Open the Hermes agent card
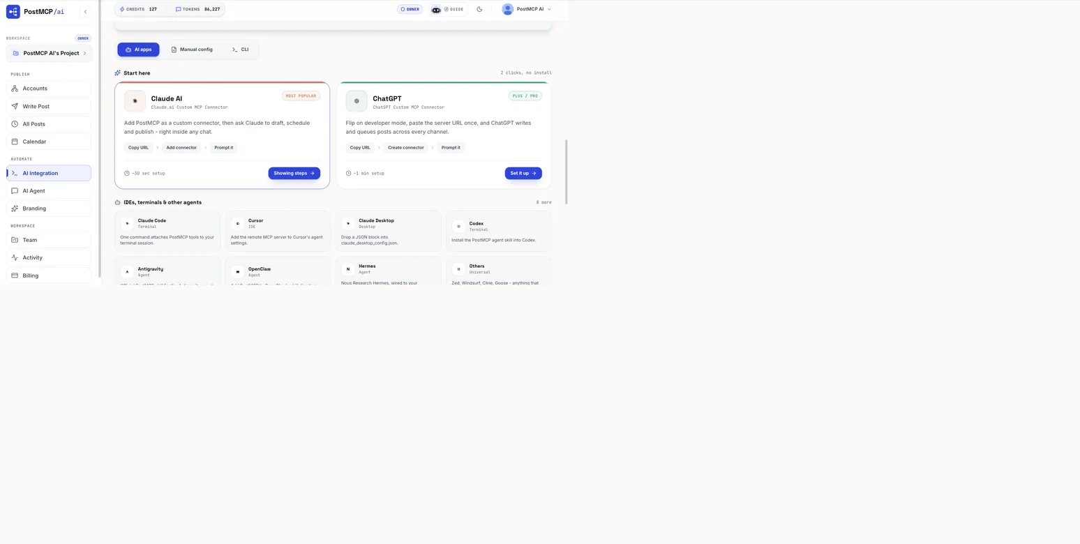The width and height of the screenshot is (1080, 544). click(x=389, y=271)
